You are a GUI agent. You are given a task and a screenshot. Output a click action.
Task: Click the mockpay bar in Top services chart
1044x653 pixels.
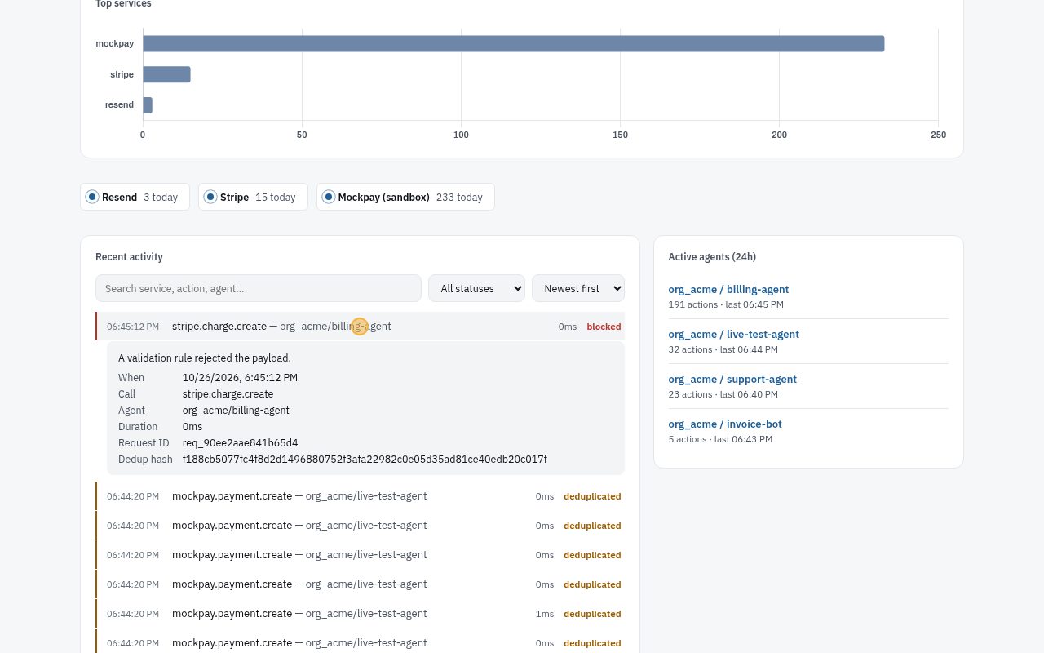pos(514,43)
